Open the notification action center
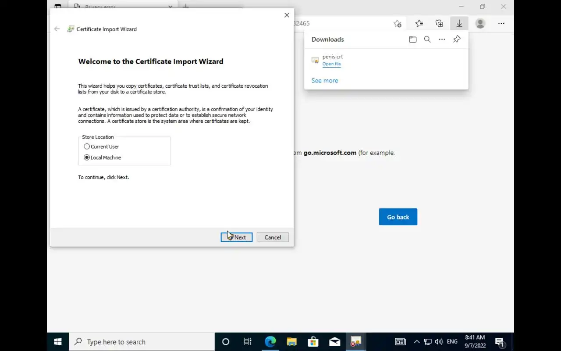The height and width of the screenshot is (351, 561). coord(500,342)
